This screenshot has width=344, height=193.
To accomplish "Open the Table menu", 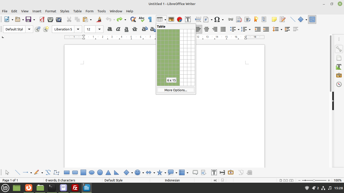I will [77, 11].
